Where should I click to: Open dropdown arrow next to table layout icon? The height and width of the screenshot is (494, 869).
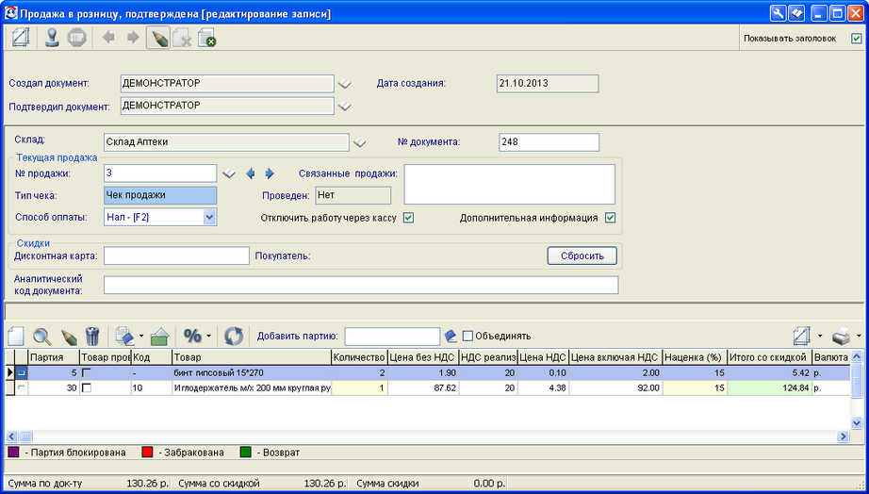(x=819, y=336)
